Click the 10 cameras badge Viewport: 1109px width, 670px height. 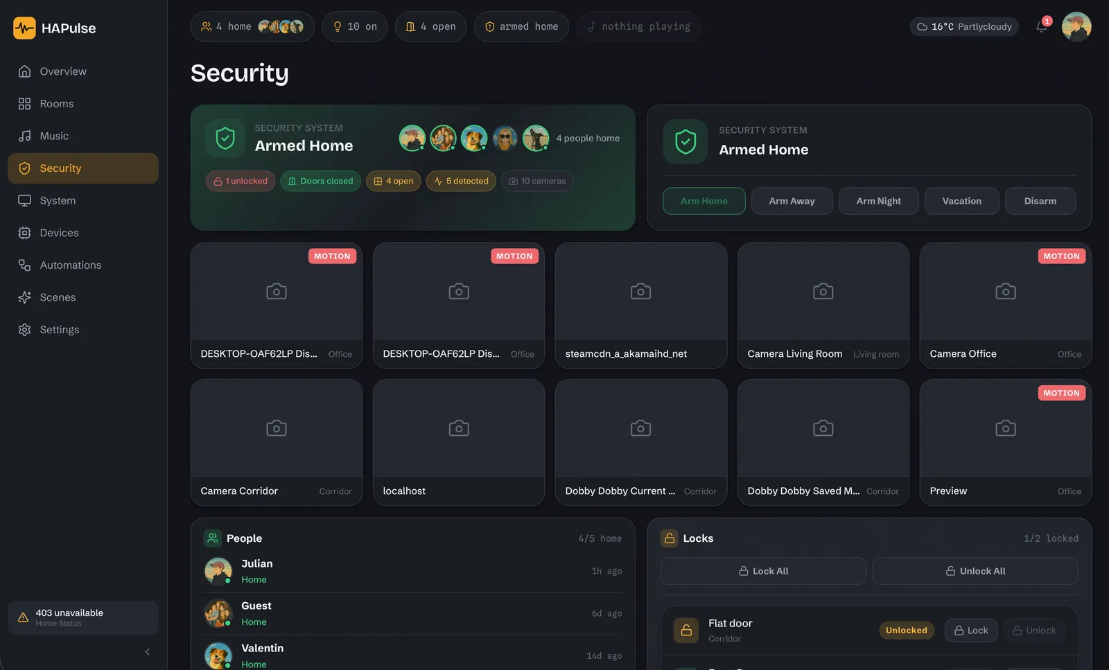tap(537, 181)
